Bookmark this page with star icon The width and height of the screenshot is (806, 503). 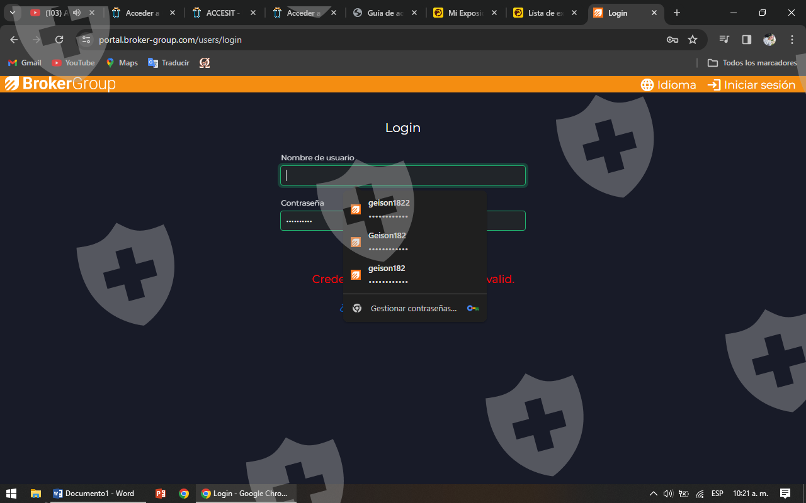[693, 40]
